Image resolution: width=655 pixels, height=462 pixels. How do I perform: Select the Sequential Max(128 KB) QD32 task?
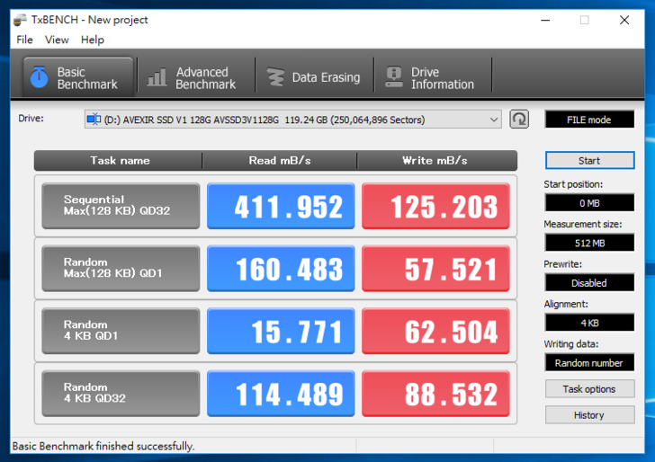[x=121, y=206]
